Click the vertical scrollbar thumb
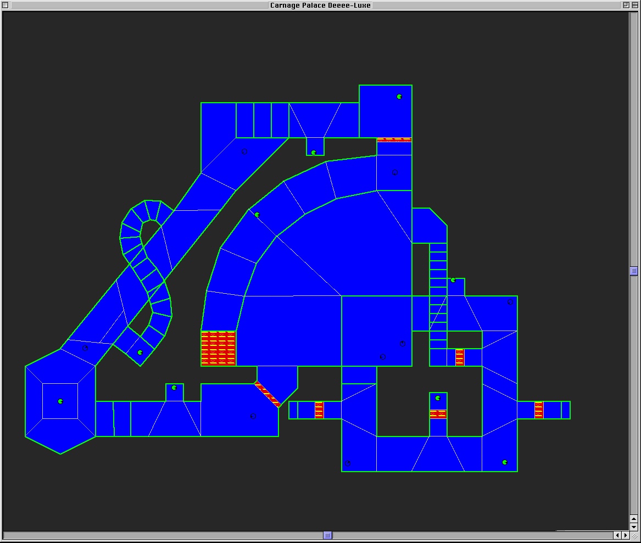 click(x=634, y=271)
